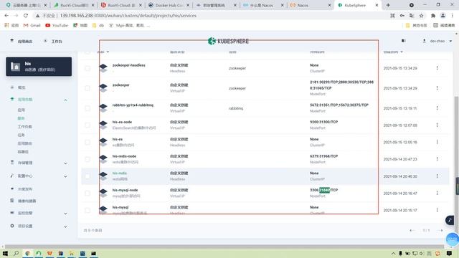The width and height of the screenshot is (459, 258).
Task: Tick the checkbox for his-redis
Action: (x=87, y=176)
